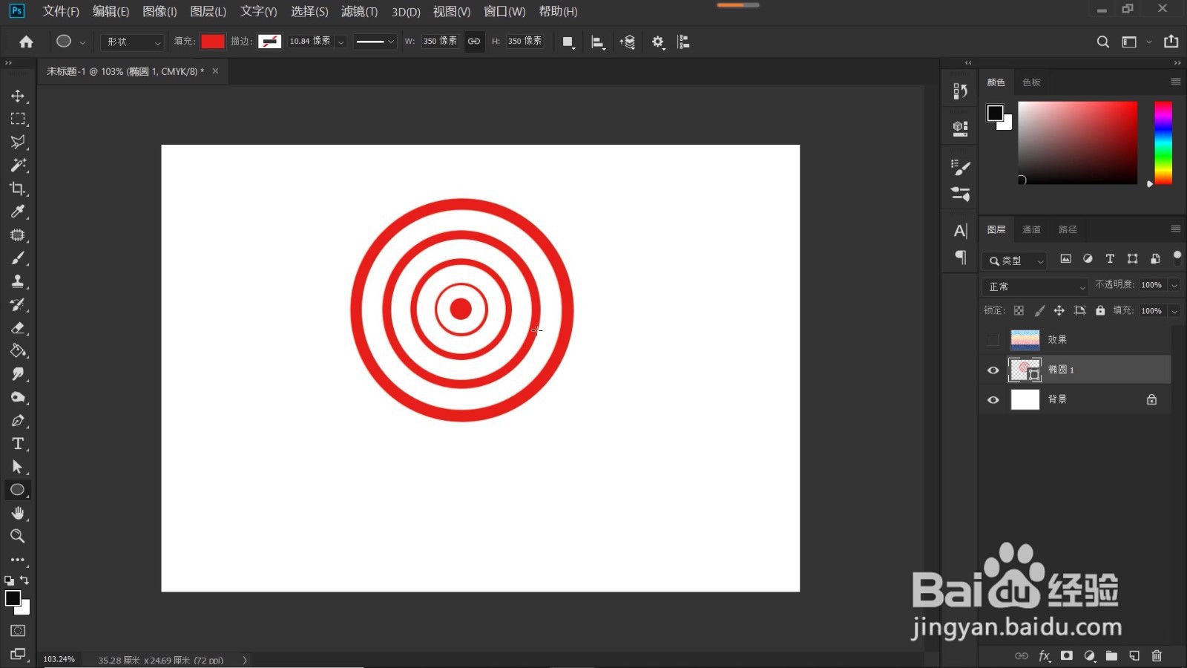
Task: Open the 文件(F) menu
Action: 61,11
